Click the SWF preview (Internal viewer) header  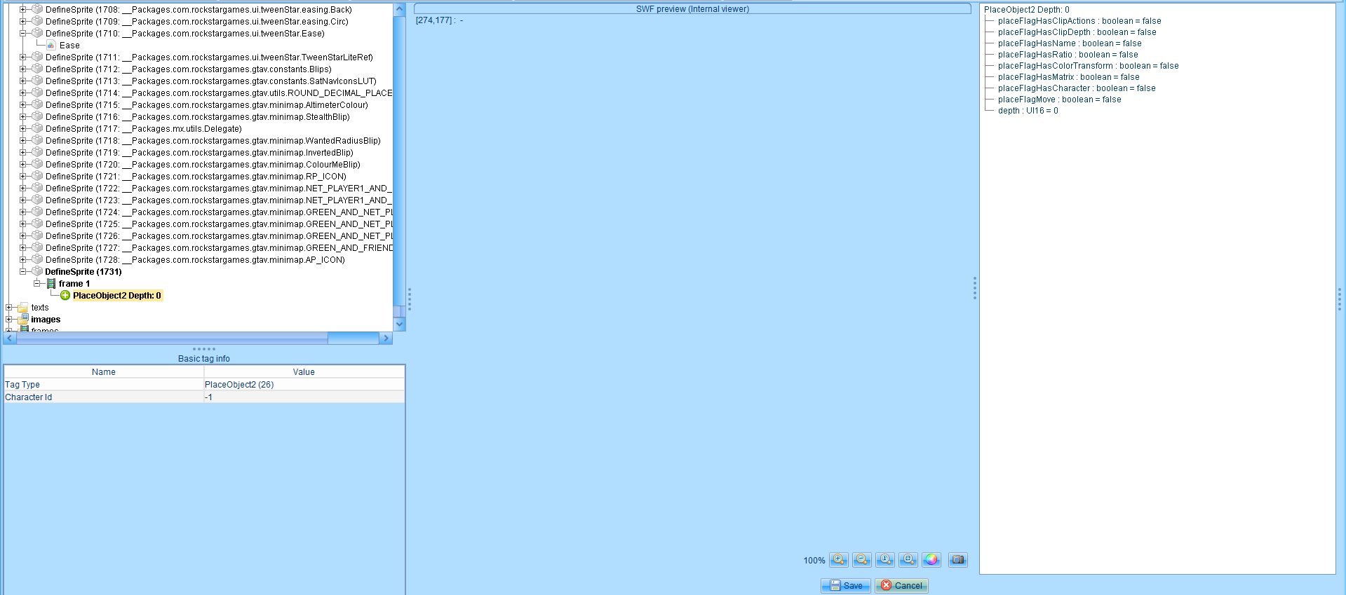[692, 9]
